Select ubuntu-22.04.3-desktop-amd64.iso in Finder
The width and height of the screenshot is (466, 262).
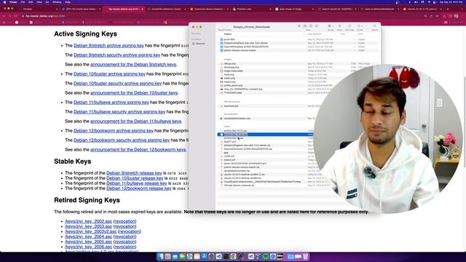point(242,178)
